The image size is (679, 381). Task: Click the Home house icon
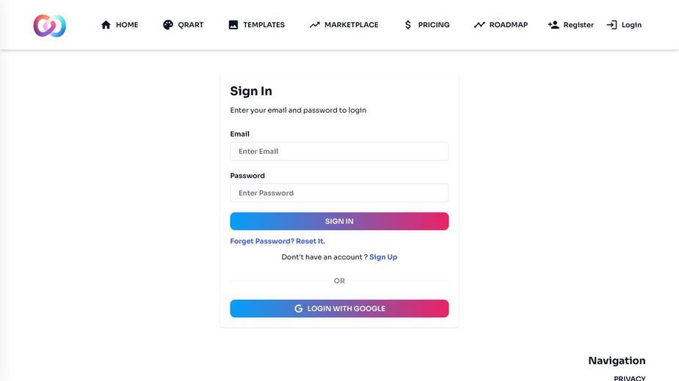pos(106,25)
